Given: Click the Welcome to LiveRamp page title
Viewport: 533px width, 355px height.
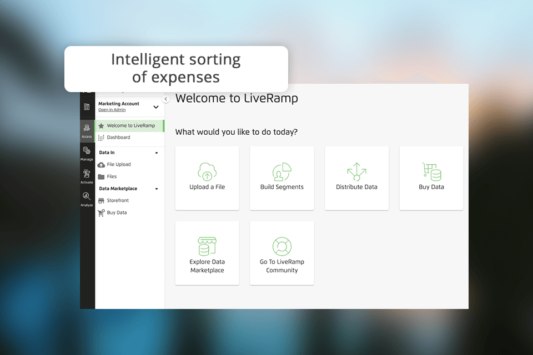Looking at the screenshot, I should pos(237,98).
